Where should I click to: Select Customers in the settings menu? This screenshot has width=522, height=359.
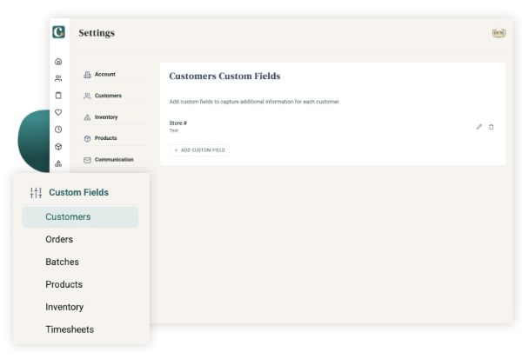pos(107,96)
